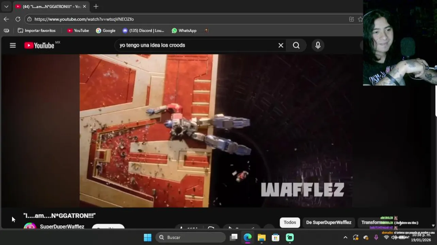Open the favorites bar leftmost icon
This screenshot has width=437, height=245.
pyautogui.click(x=6, y=31)
